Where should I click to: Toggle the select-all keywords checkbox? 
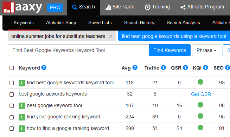[x=12, y=68]
